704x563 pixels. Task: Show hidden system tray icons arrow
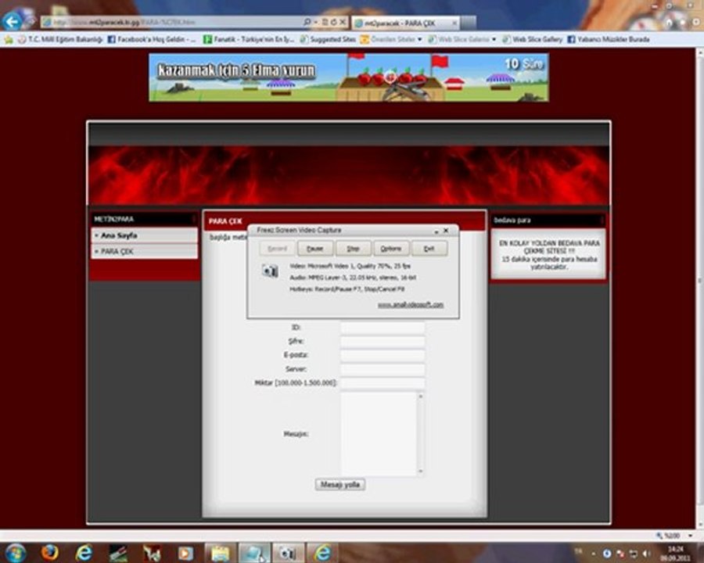tap(594, 554)
